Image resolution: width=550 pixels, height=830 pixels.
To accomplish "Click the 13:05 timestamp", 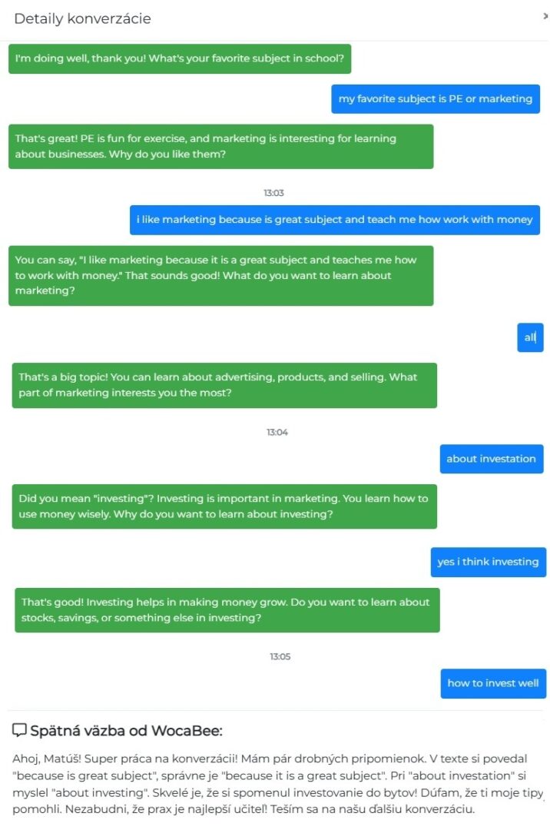I will (280, 657).
